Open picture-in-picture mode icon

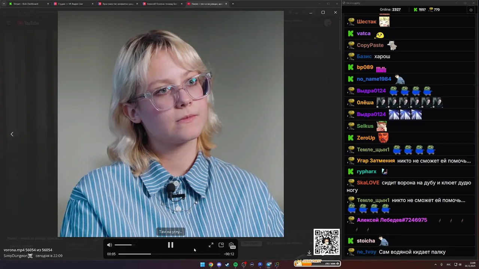coord(221,245)
